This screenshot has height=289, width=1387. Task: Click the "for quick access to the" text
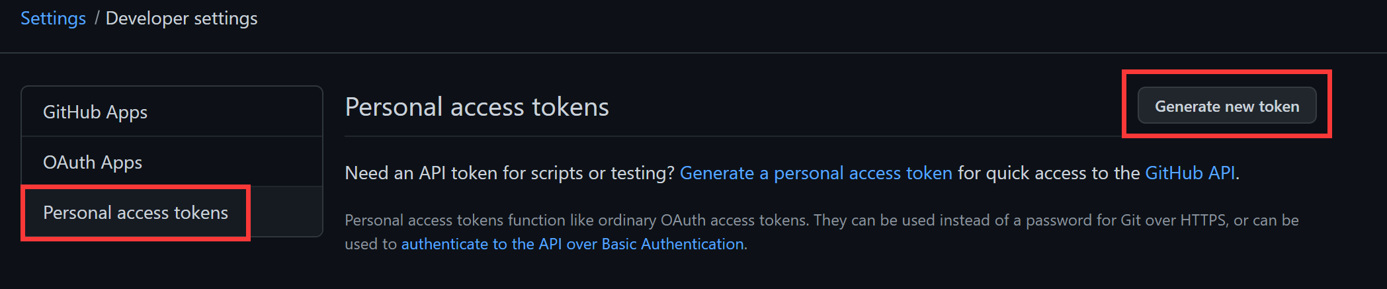coord(1048,173)
